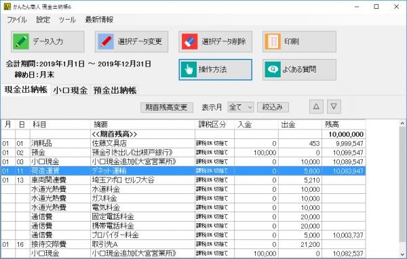Viewport: 407px width, 259px height.
Task: Switch to the 預金出納帳 tab
Action: 115,90
